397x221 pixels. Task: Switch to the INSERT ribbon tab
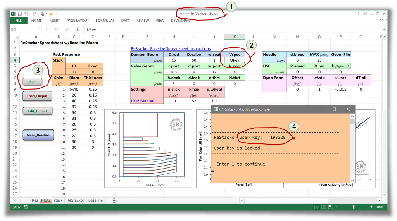[x=54, y=21]
